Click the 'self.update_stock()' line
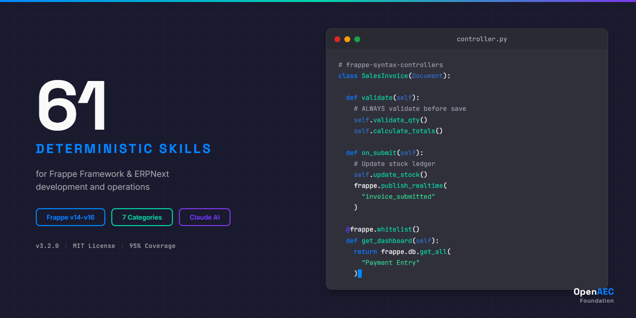This screenshot has width=636, height=318. click(391, 175)
